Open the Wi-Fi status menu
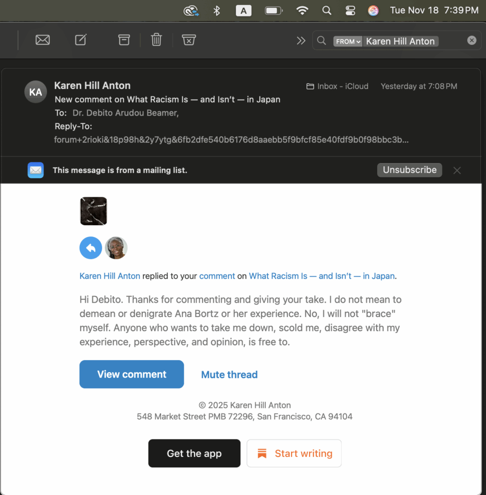 (x=302, y=11)
